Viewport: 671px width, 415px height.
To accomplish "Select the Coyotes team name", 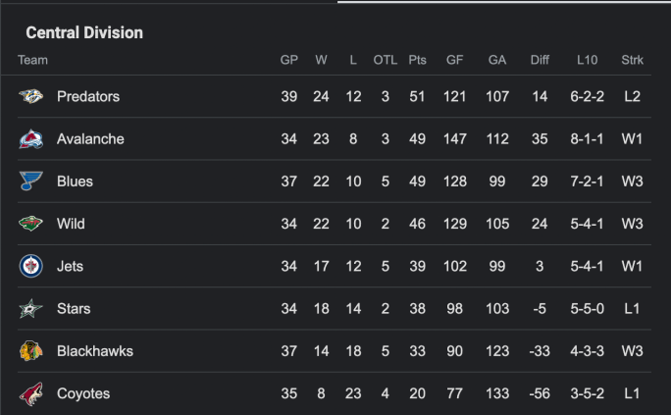I will coord(83,393).
